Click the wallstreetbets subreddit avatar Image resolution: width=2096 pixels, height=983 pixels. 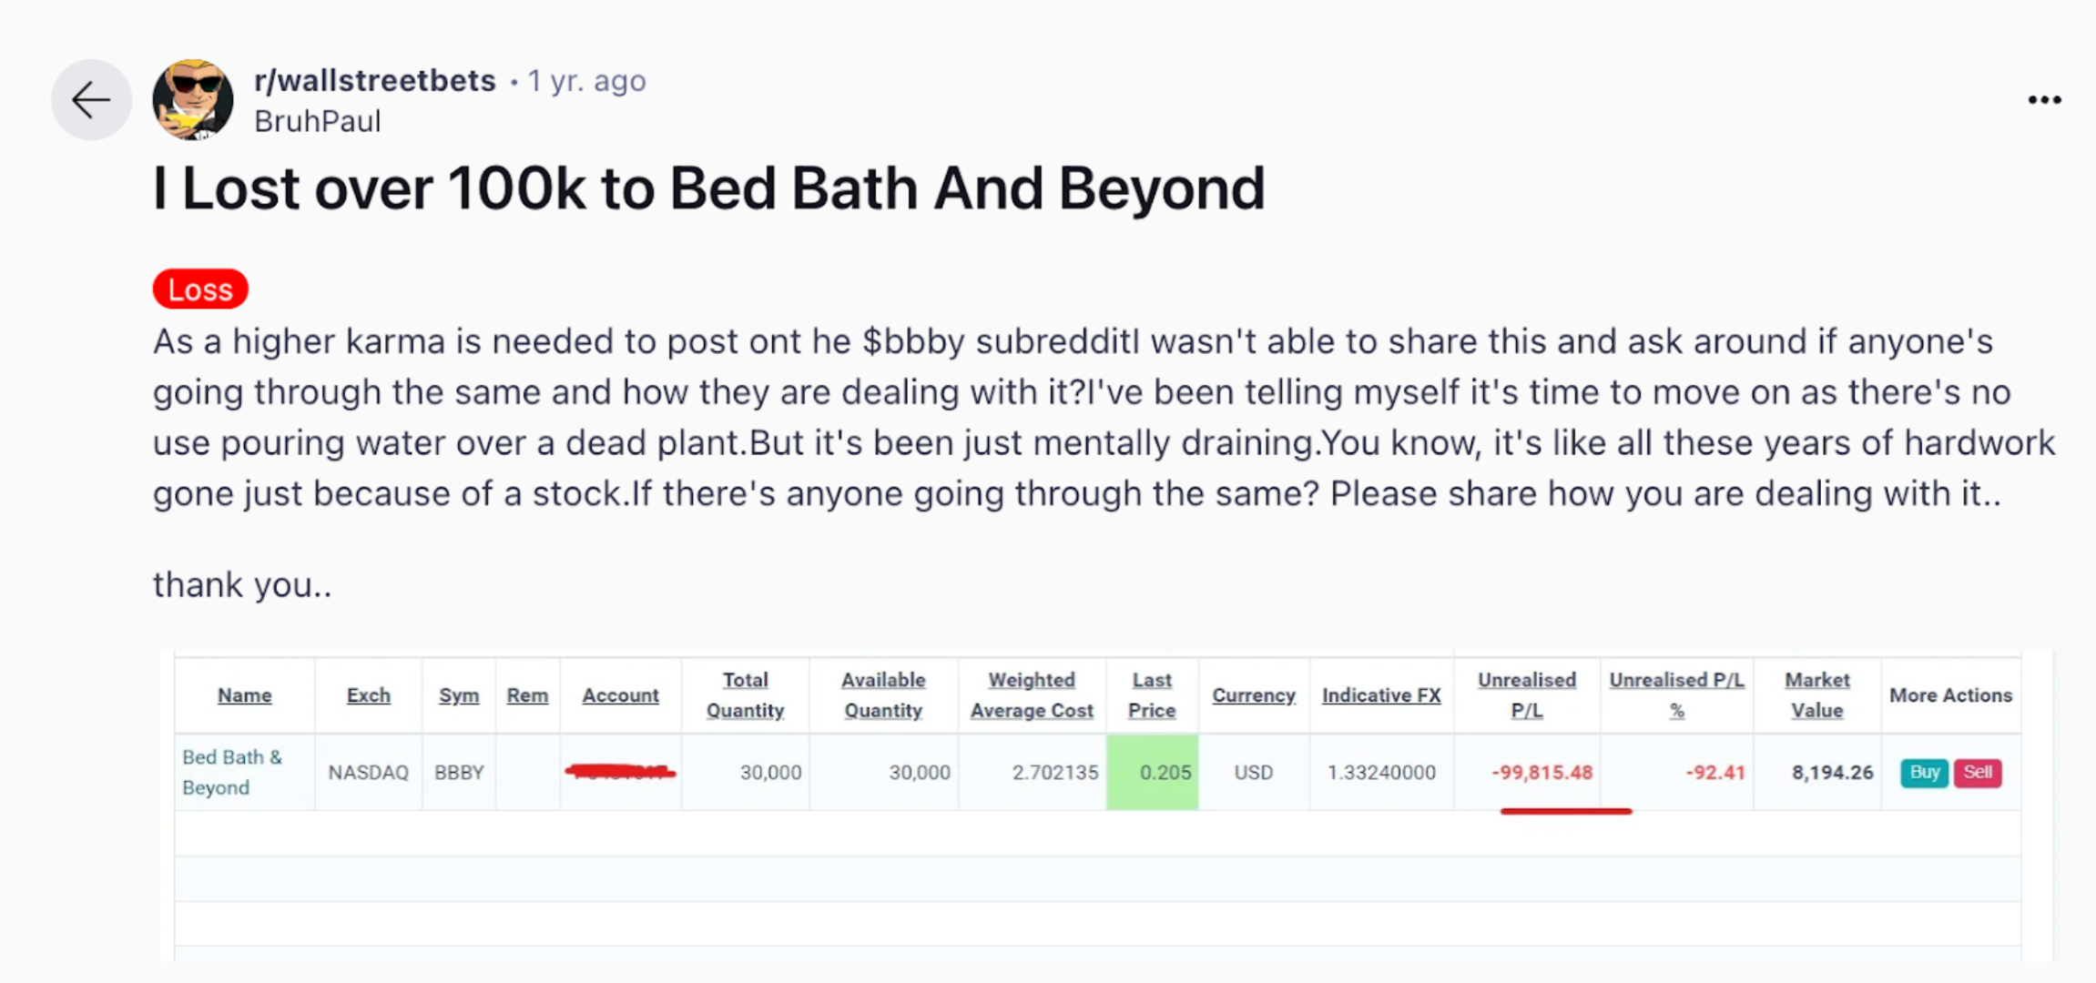pos(193,100)
